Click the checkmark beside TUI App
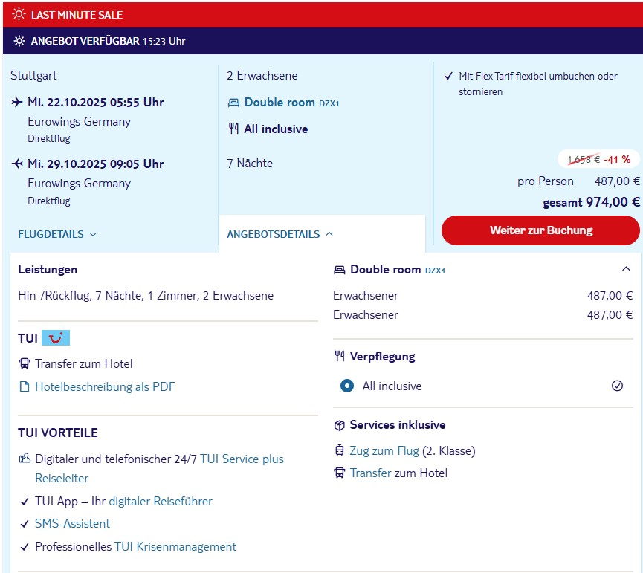643x573 pixels. 25,501
